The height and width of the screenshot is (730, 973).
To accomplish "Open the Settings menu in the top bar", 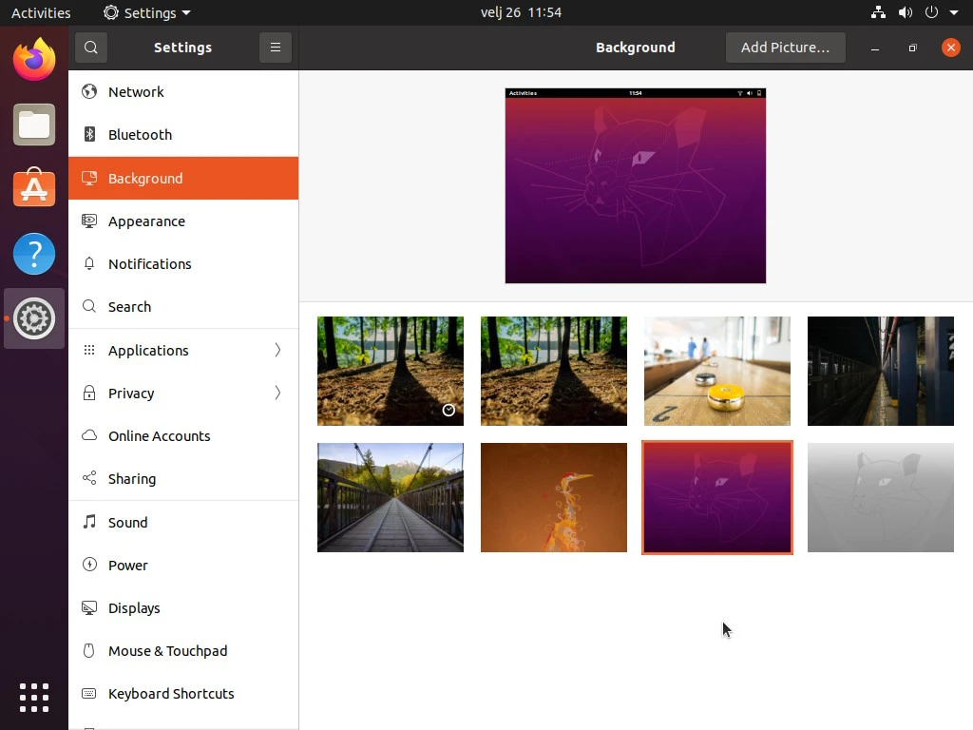I will click(x=146, y=12).
